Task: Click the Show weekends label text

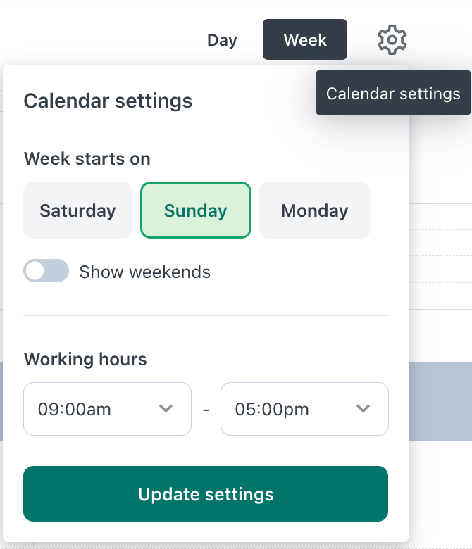Action: (x=144, y=272)
